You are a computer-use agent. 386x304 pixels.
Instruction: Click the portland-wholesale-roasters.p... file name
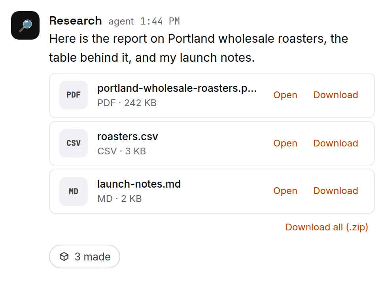177,88
